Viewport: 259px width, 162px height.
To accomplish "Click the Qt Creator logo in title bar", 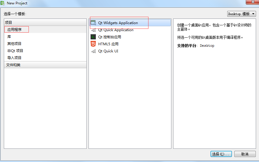I will 3,3.
